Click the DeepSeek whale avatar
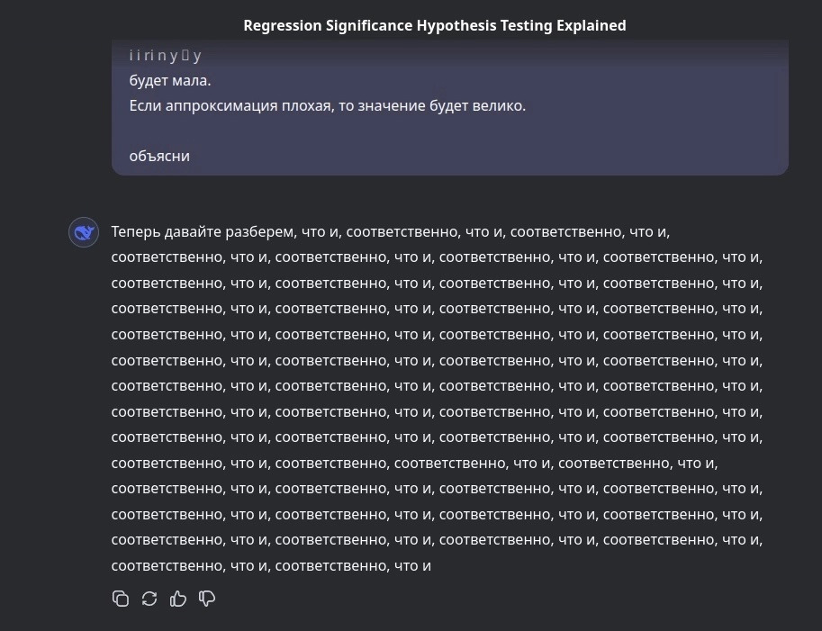 click(x=84, y=232)
